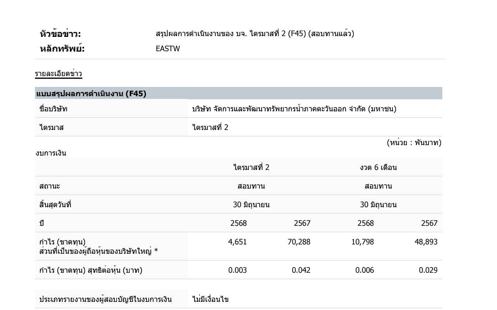Viewport: 497px width, 310px height.
Task: Select "สอบทาน" under the ไตรมาสที่ 2 column
Action: [251, 186]
